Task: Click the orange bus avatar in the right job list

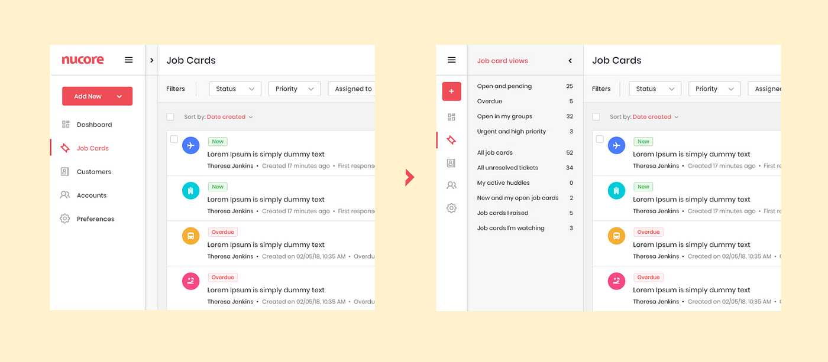Action: 616,236
